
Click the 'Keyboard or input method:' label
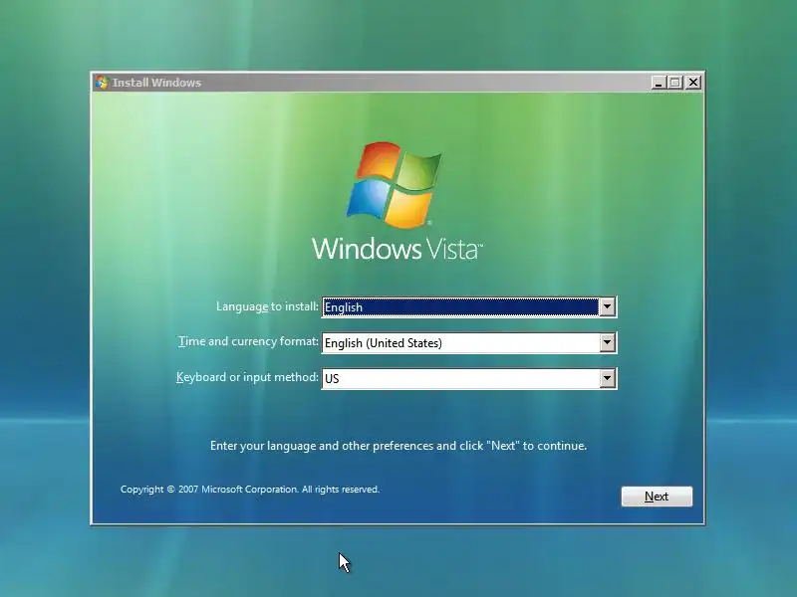pyautogui.click(x=247, y=377)
